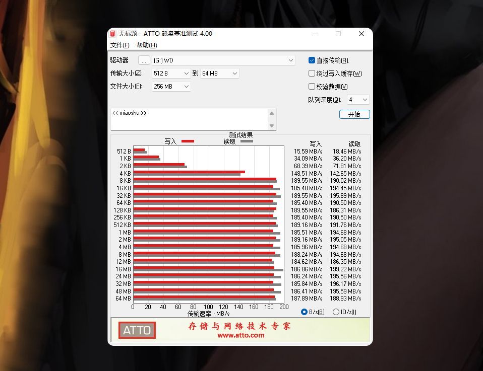Click the 512 KB chart row label
Image resolution: width=483 pixels, height=371 pixels.
(x=123, y=225)
